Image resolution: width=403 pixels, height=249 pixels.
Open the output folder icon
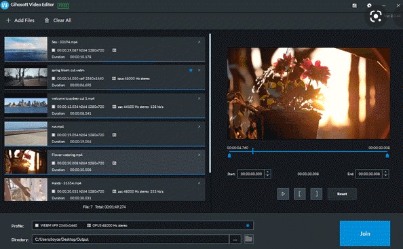tap(248, 239)
